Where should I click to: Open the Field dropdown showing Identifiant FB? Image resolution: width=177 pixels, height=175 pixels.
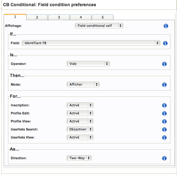click(x=91, y=43)
